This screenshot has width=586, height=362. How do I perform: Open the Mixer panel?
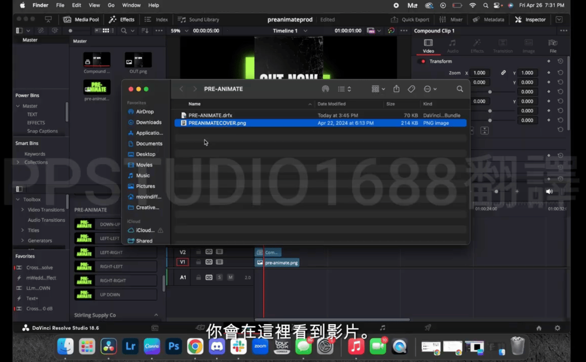point(451,19)
